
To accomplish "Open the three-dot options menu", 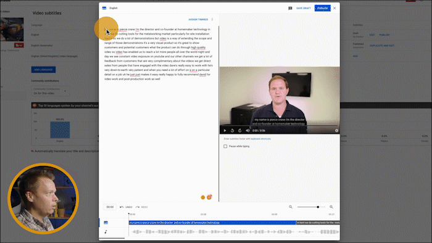I will [x=212, y=19].
